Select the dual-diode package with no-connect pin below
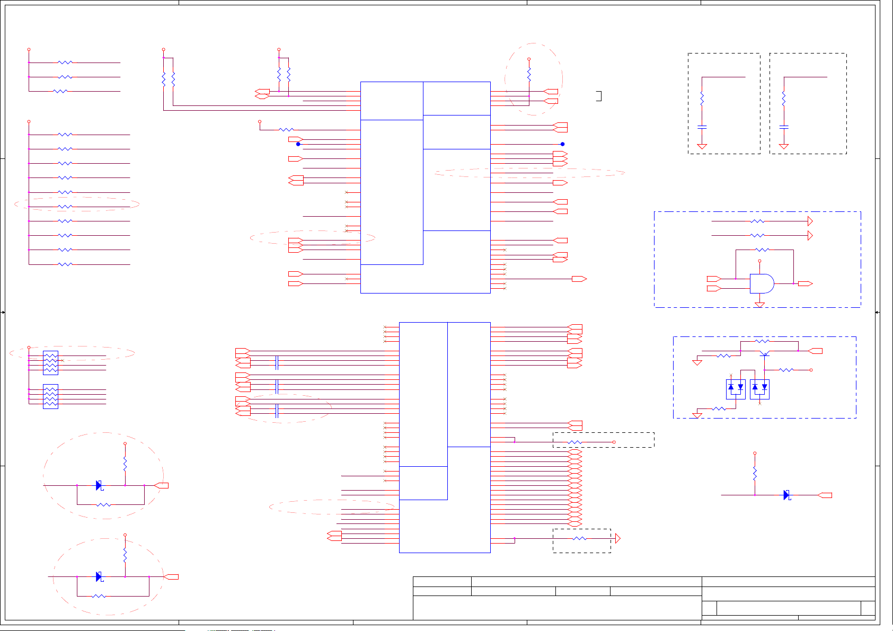Screen dimensions: 893x631 759,389
